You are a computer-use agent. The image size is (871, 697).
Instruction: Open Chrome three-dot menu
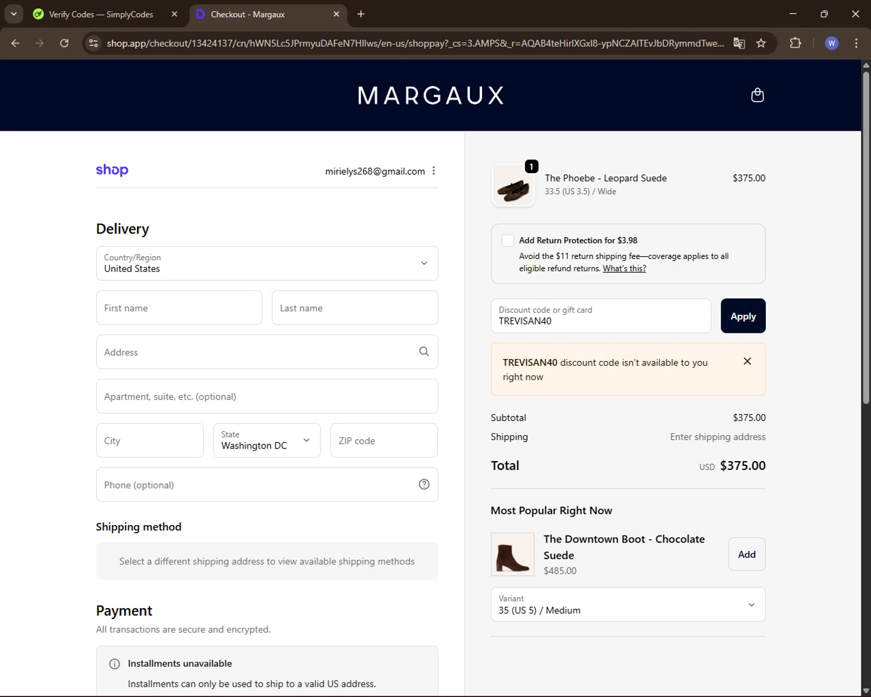click(x=856, y=43)
